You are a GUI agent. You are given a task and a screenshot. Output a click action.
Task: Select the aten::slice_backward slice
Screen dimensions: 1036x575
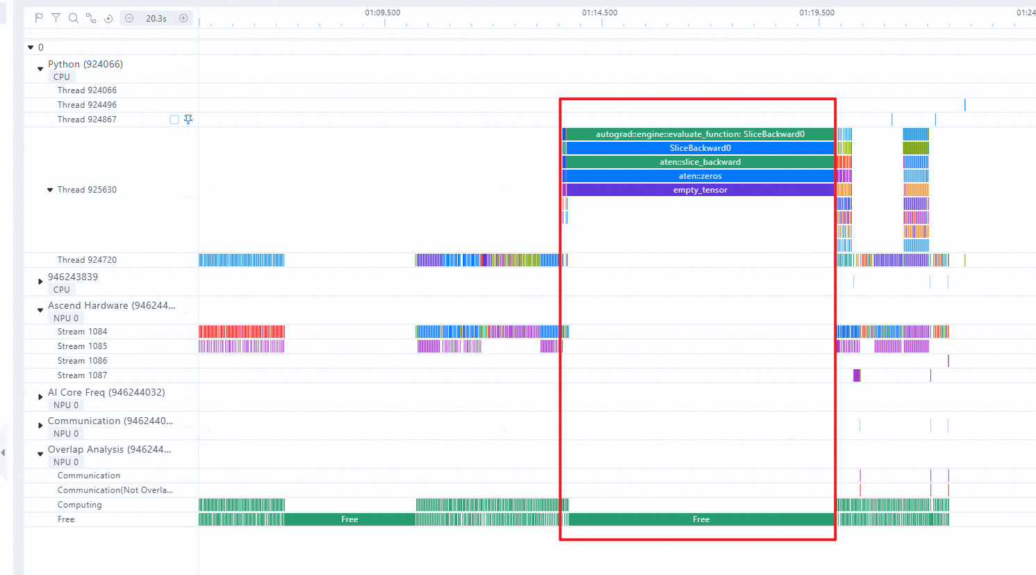coord(700,162)
